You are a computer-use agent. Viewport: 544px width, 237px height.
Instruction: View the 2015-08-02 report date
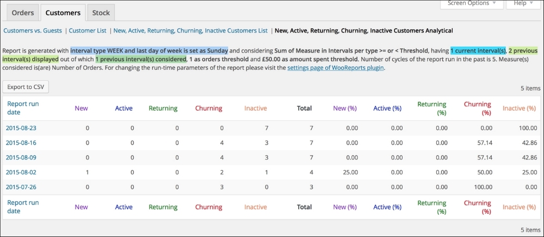21,172
